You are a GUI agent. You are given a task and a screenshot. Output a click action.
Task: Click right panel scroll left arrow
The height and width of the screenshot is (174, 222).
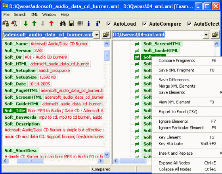[116, 161]
